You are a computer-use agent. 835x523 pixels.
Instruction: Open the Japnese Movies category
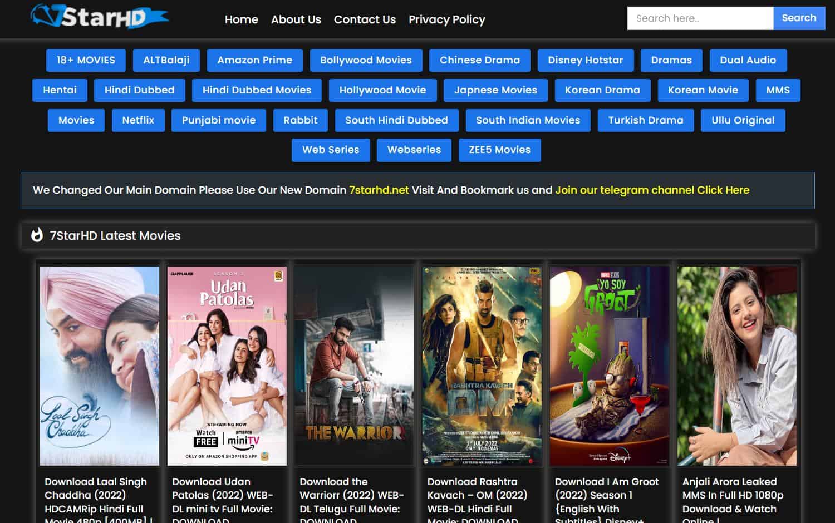(495, 90)
